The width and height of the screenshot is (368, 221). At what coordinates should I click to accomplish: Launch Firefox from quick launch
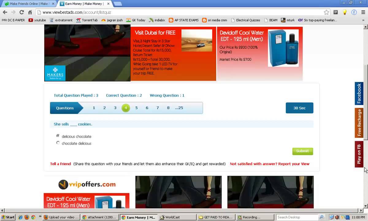(x=27, y=217)
